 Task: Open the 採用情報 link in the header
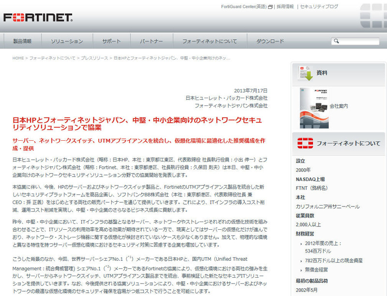point(285,7)
